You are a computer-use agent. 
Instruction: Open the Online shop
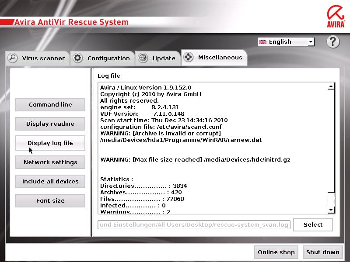(276, 252)
